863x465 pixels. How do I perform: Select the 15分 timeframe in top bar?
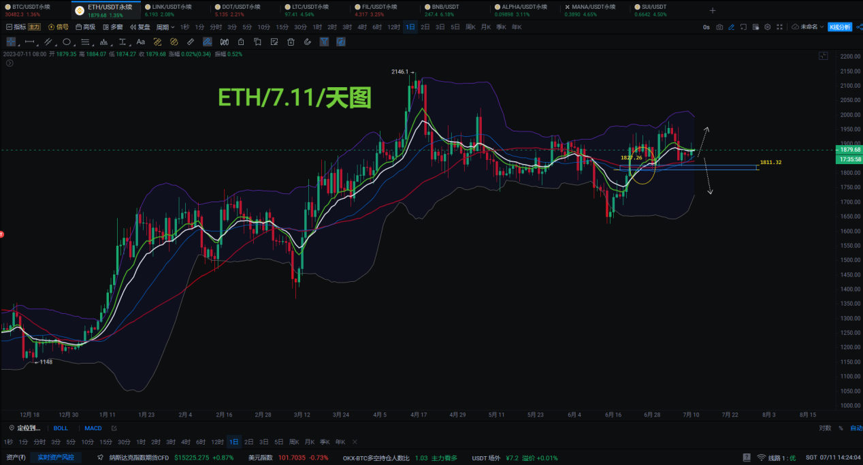282,27
